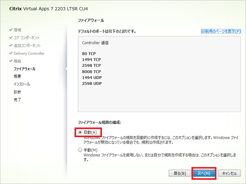Screen dimensions: 246x184
Task: Go to the コア コンポーネント step
Action: (27, 38)
